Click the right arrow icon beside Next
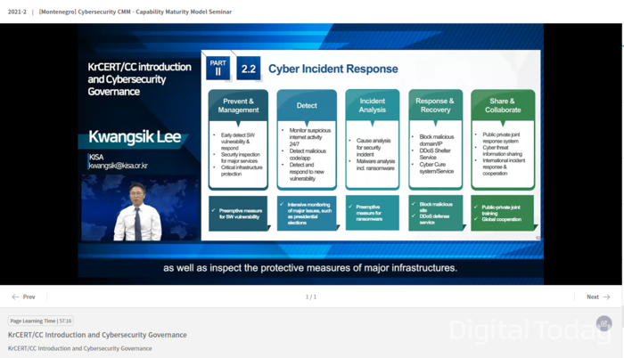The height and width of the screenshot is (358, 624). (x=607, y=297)
